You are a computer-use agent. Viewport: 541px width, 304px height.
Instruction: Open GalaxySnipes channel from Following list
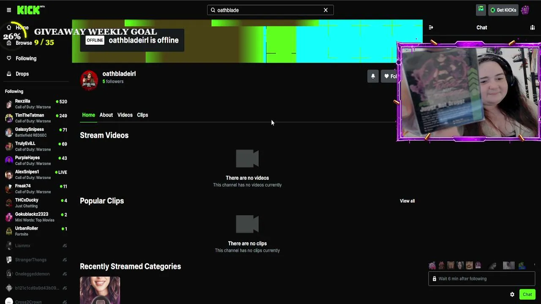pos(36,132)
